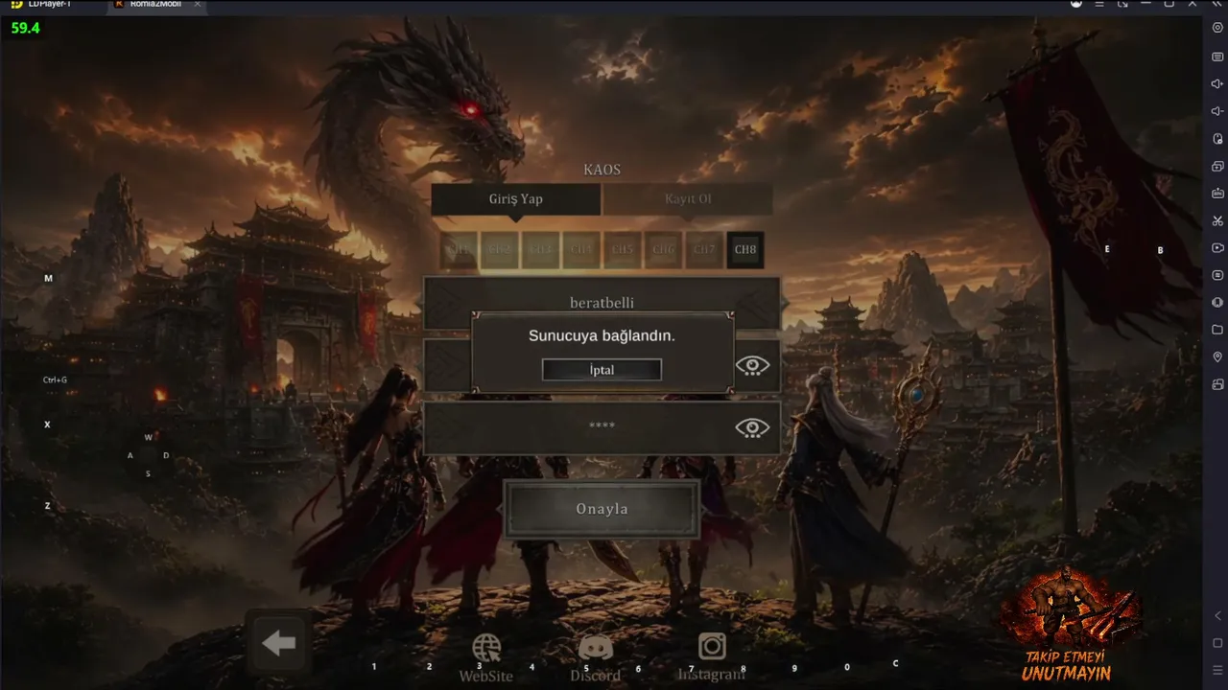
Task: Click Android back arrow in sidebar
Action: point(1217,615)
